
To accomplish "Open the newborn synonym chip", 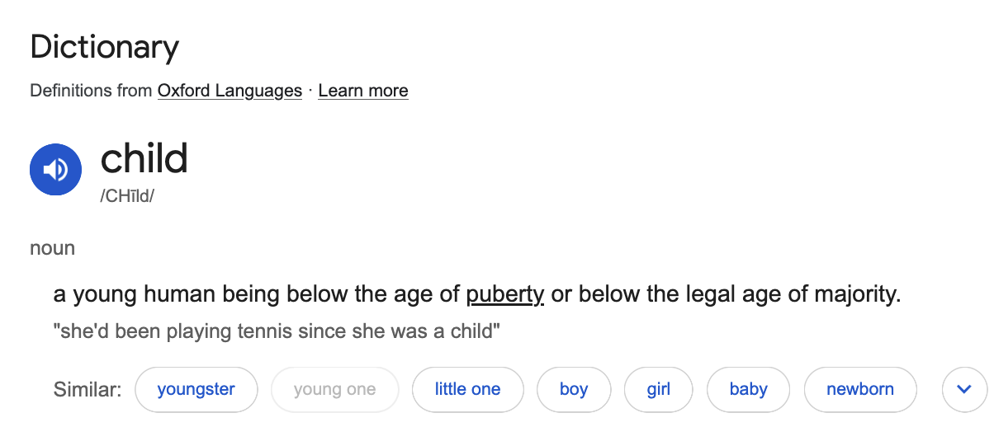I will coord(859,389).
